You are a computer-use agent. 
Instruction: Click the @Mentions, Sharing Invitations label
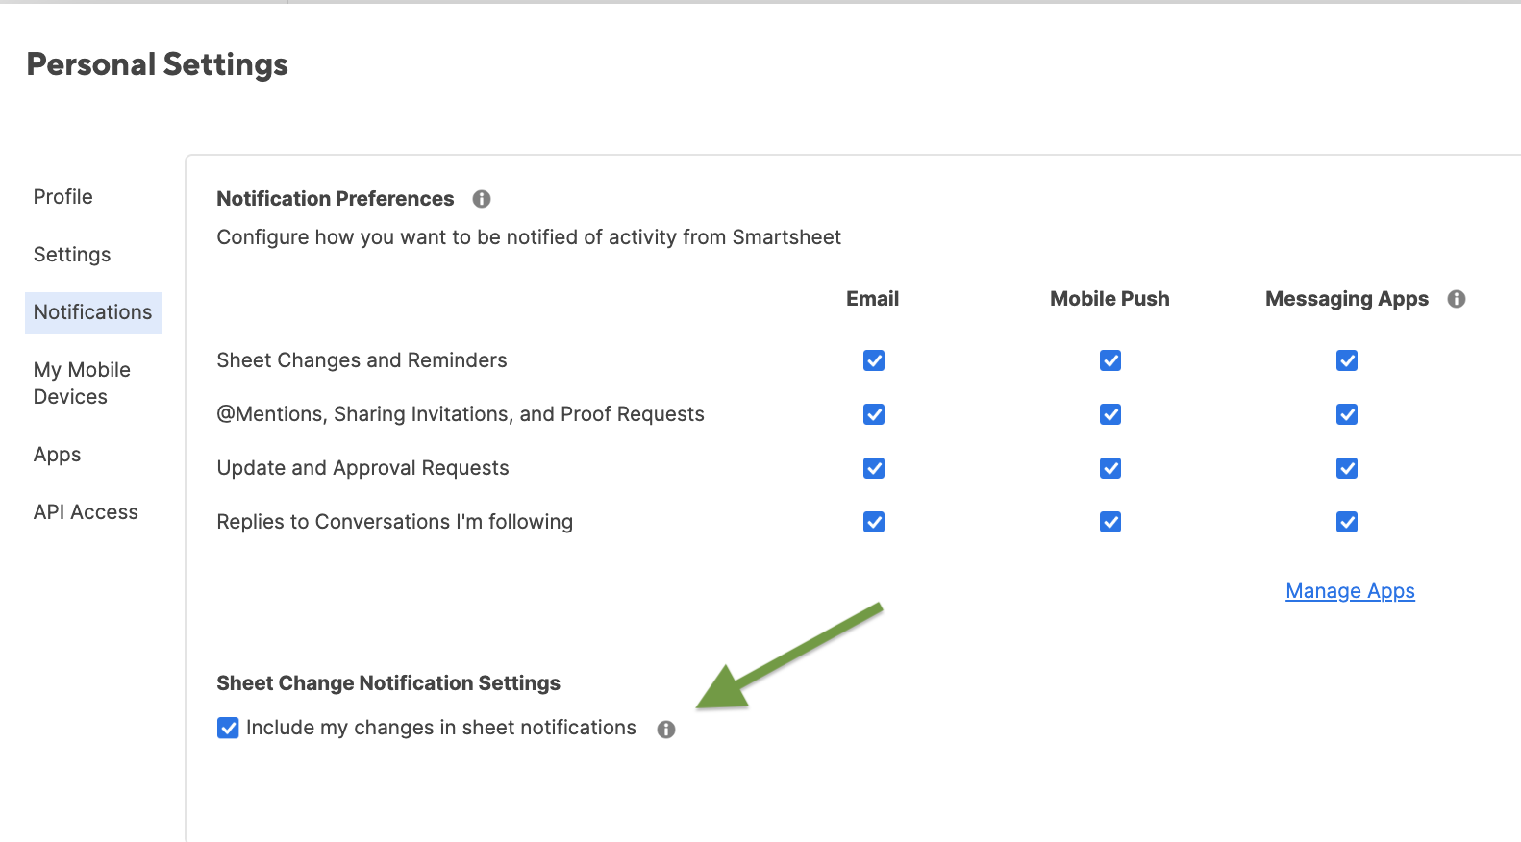click(461, 414)
